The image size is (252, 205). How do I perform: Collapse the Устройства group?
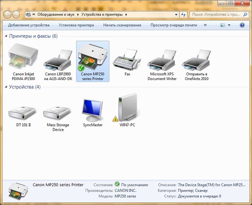click(x=6, y=87)
